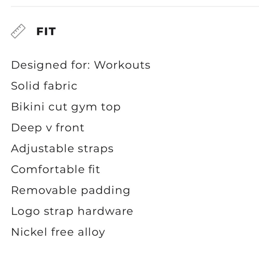
Task: Select the 'Designed for: Workouts' line
Action: 81,65
